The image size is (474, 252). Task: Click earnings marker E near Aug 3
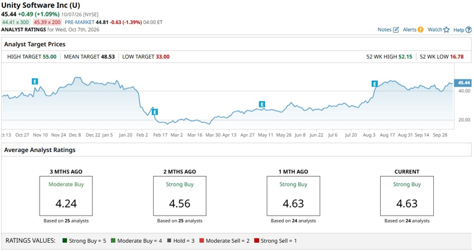375,84
